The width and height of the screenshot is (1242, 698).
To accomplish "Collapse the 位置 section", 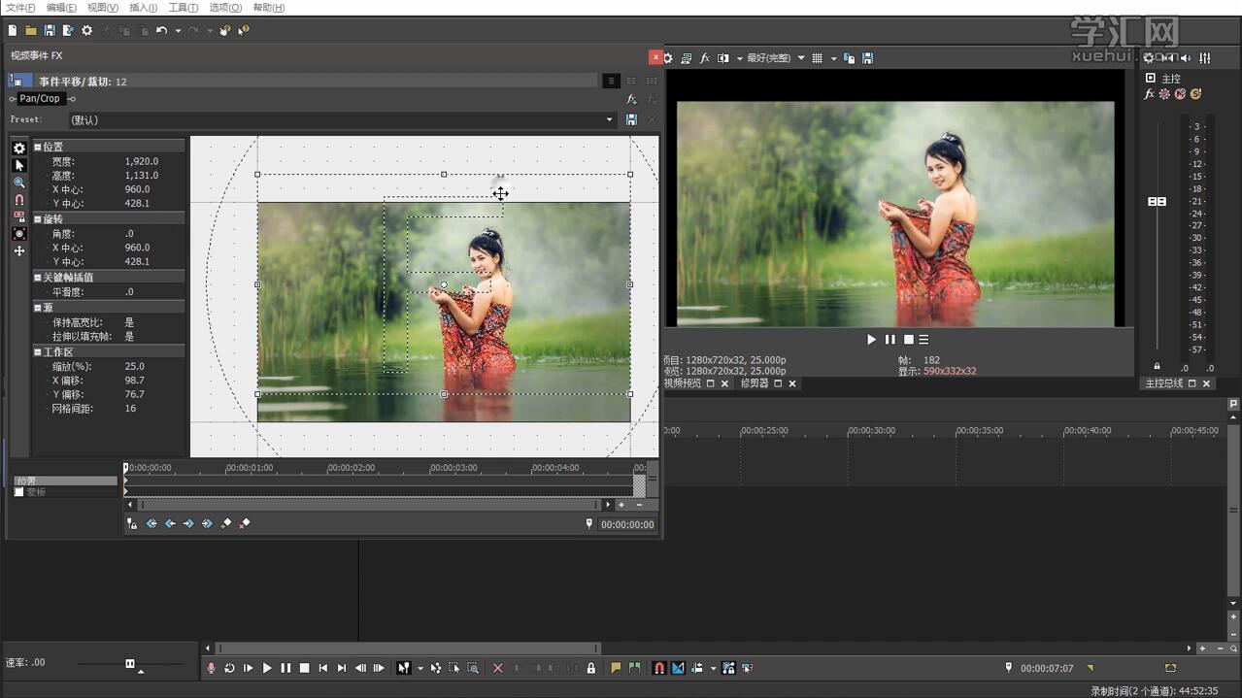I will pos(38,147).
